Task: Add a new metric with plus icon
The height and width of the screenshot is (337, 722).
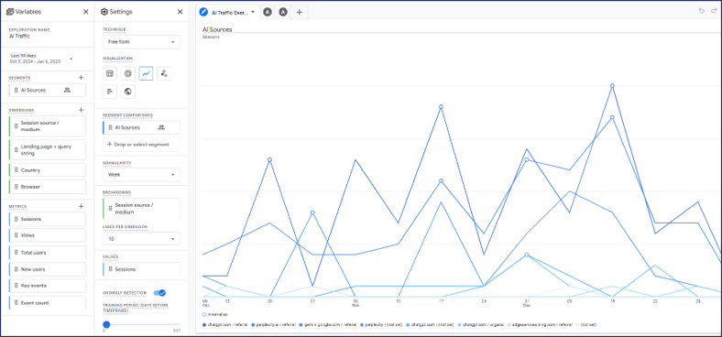Action: (x=81, y=206)
